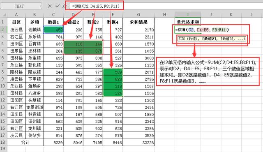The width and height of the screenshot is (263, 152).
Task: Click cell 新化镇 in row 7
Action: click(35, 65)
